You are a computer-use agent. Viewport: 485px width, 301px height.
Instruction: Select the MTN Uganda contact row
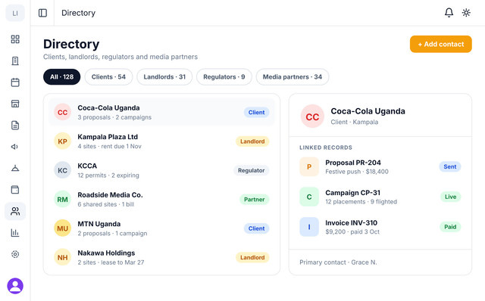tap(161, 228)
